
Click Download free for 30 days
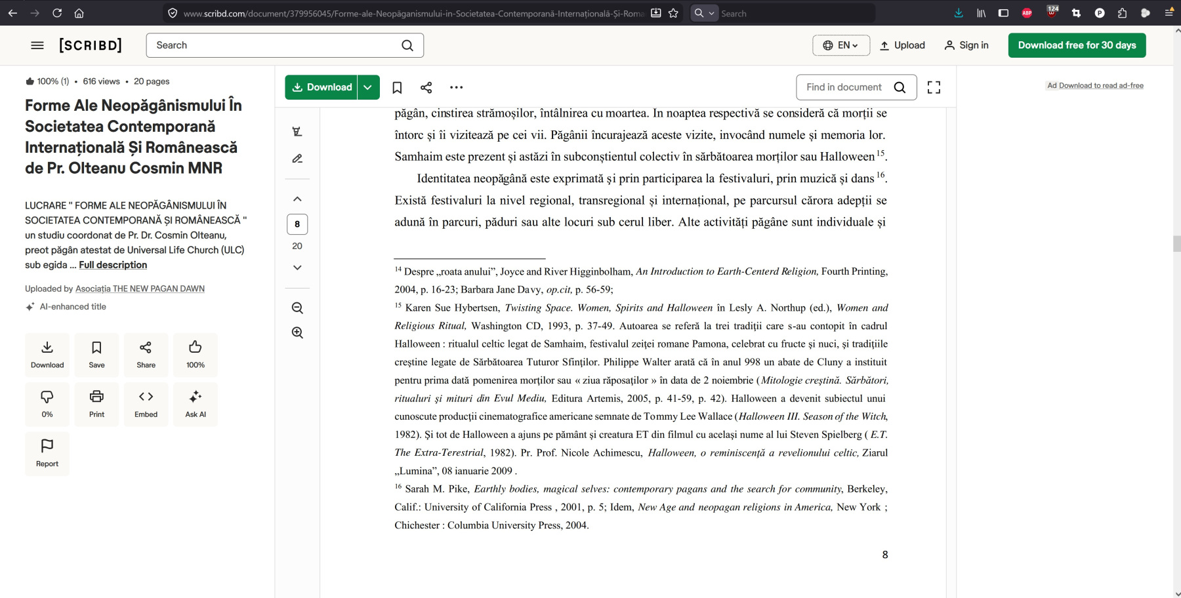click(1077, 45)
